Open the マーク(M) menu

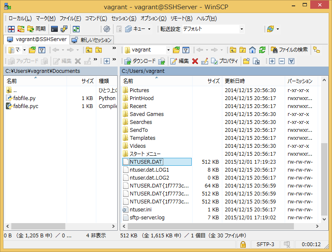point(46,18)
